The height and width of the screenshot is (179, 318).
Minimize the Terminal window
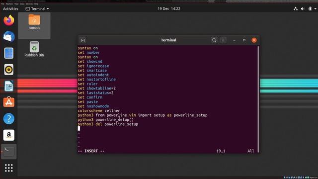tap(234, 40)
